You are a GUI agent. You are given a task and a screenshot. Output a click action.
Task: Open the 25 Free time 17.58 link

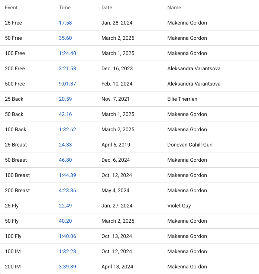65,23
